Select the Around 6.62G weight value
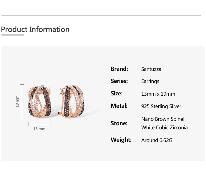Viewport: 206px width, 176px height. click(x=157, y=140)
